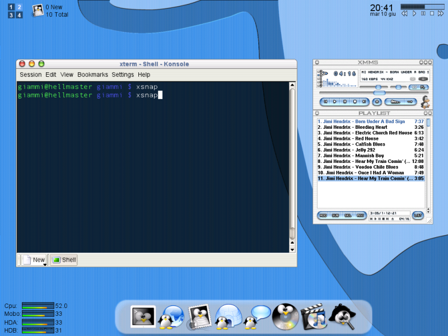Click the New session button in Konsole
The image size is (448, 336).
[x=34, y=260]
